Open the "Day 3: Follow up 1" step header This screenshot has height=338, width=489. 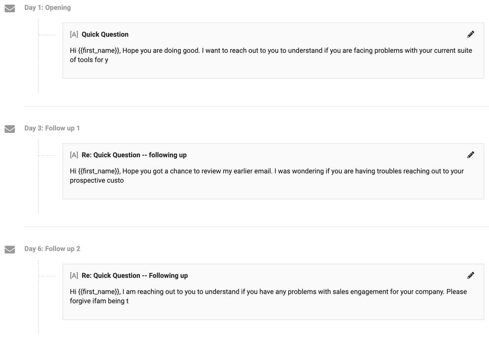point(52,128)
